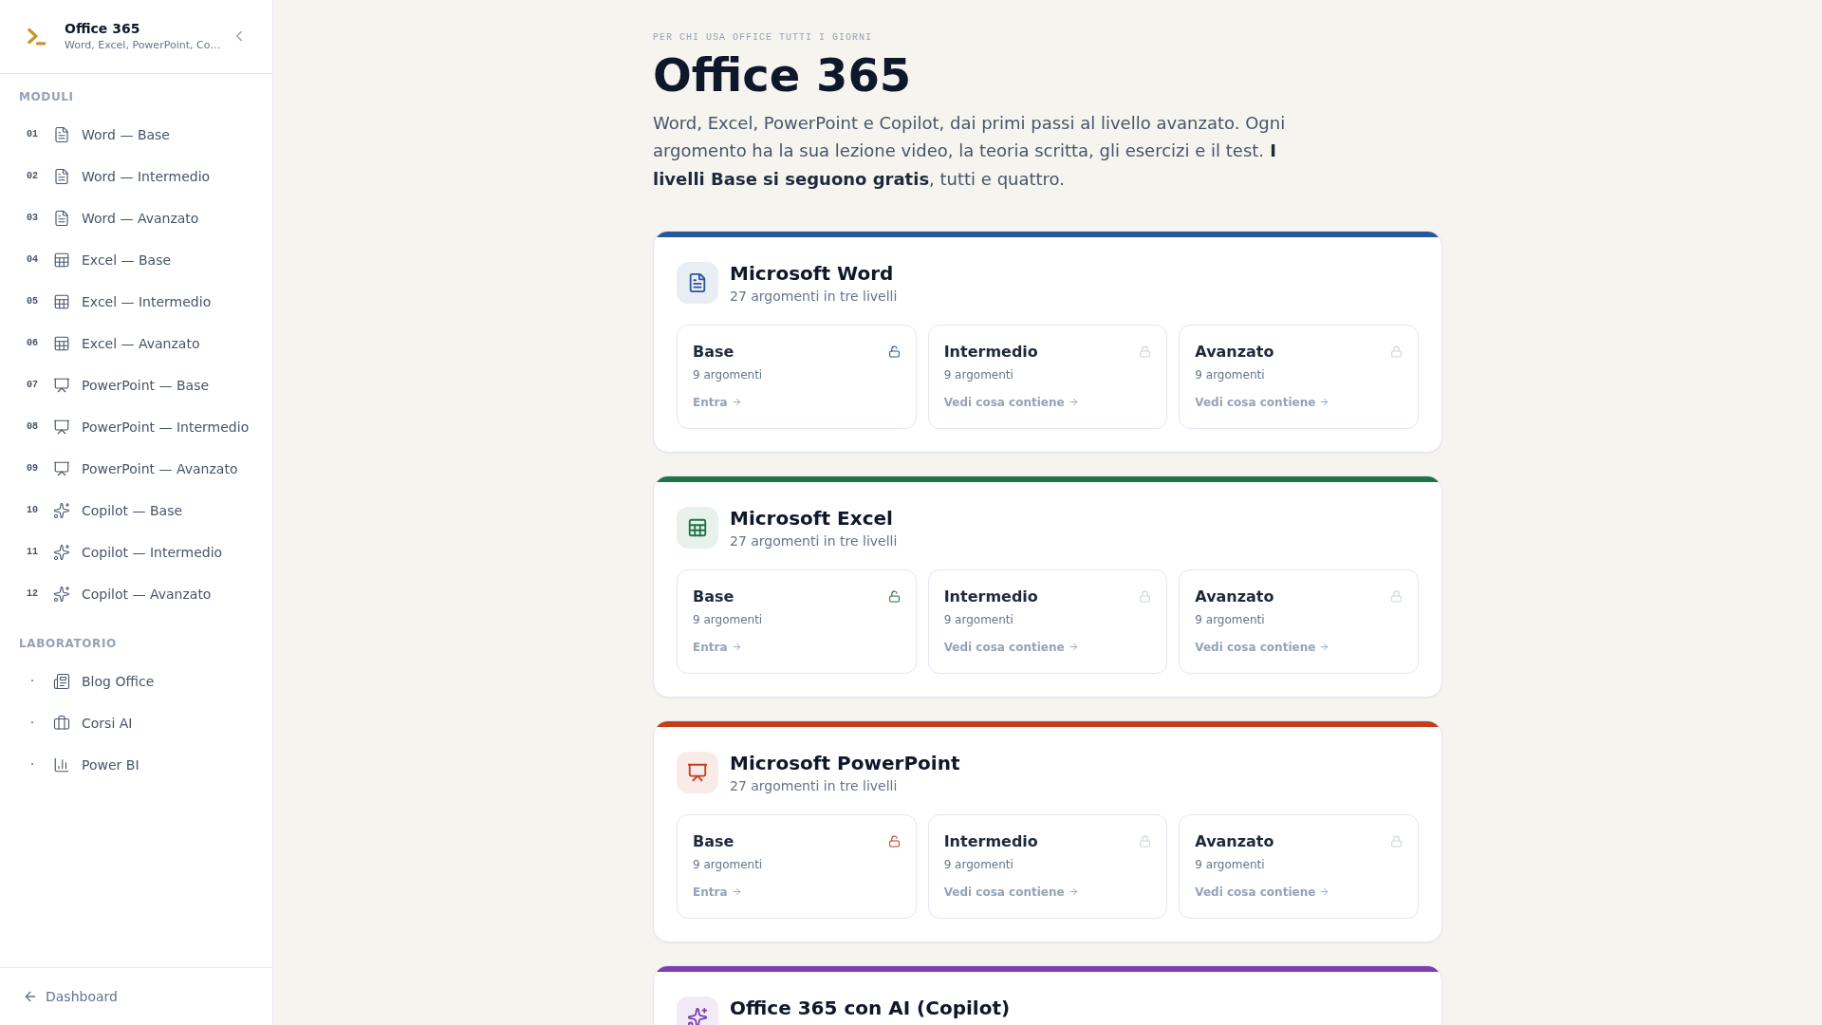1822x1025 pixels.
Task: Select the Microsoft Excel card title
Action: pyautogui.click(x=811, y=518)
